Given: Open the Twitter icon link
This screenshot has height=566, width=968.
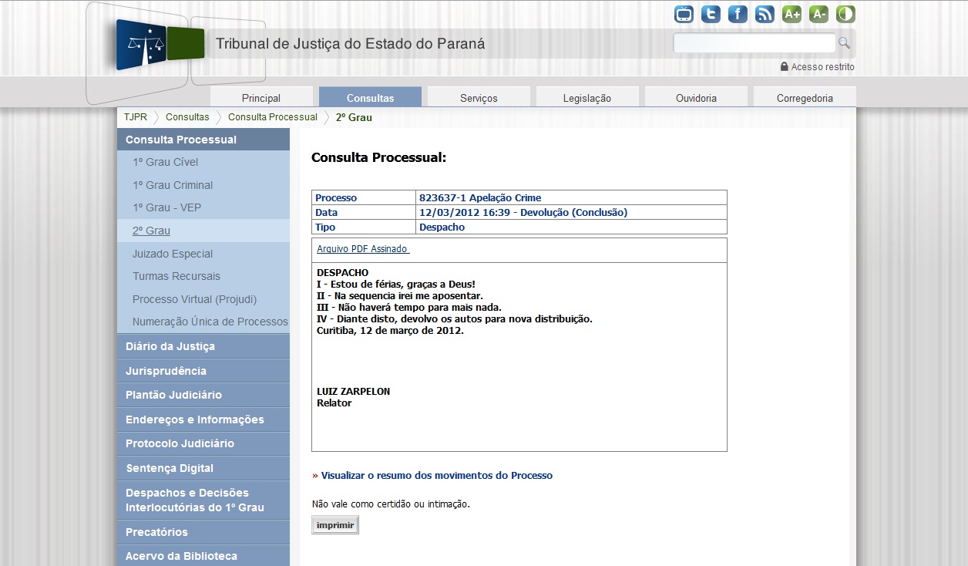Looking at the screenshot, I should tap(711, 14).
